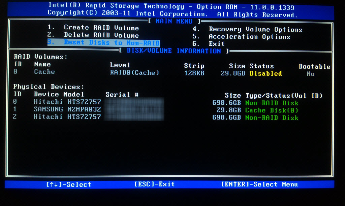This screenshot has height=206, width=345.
Task: Select Create RAID Volume option
Action: tap(93, 28)
